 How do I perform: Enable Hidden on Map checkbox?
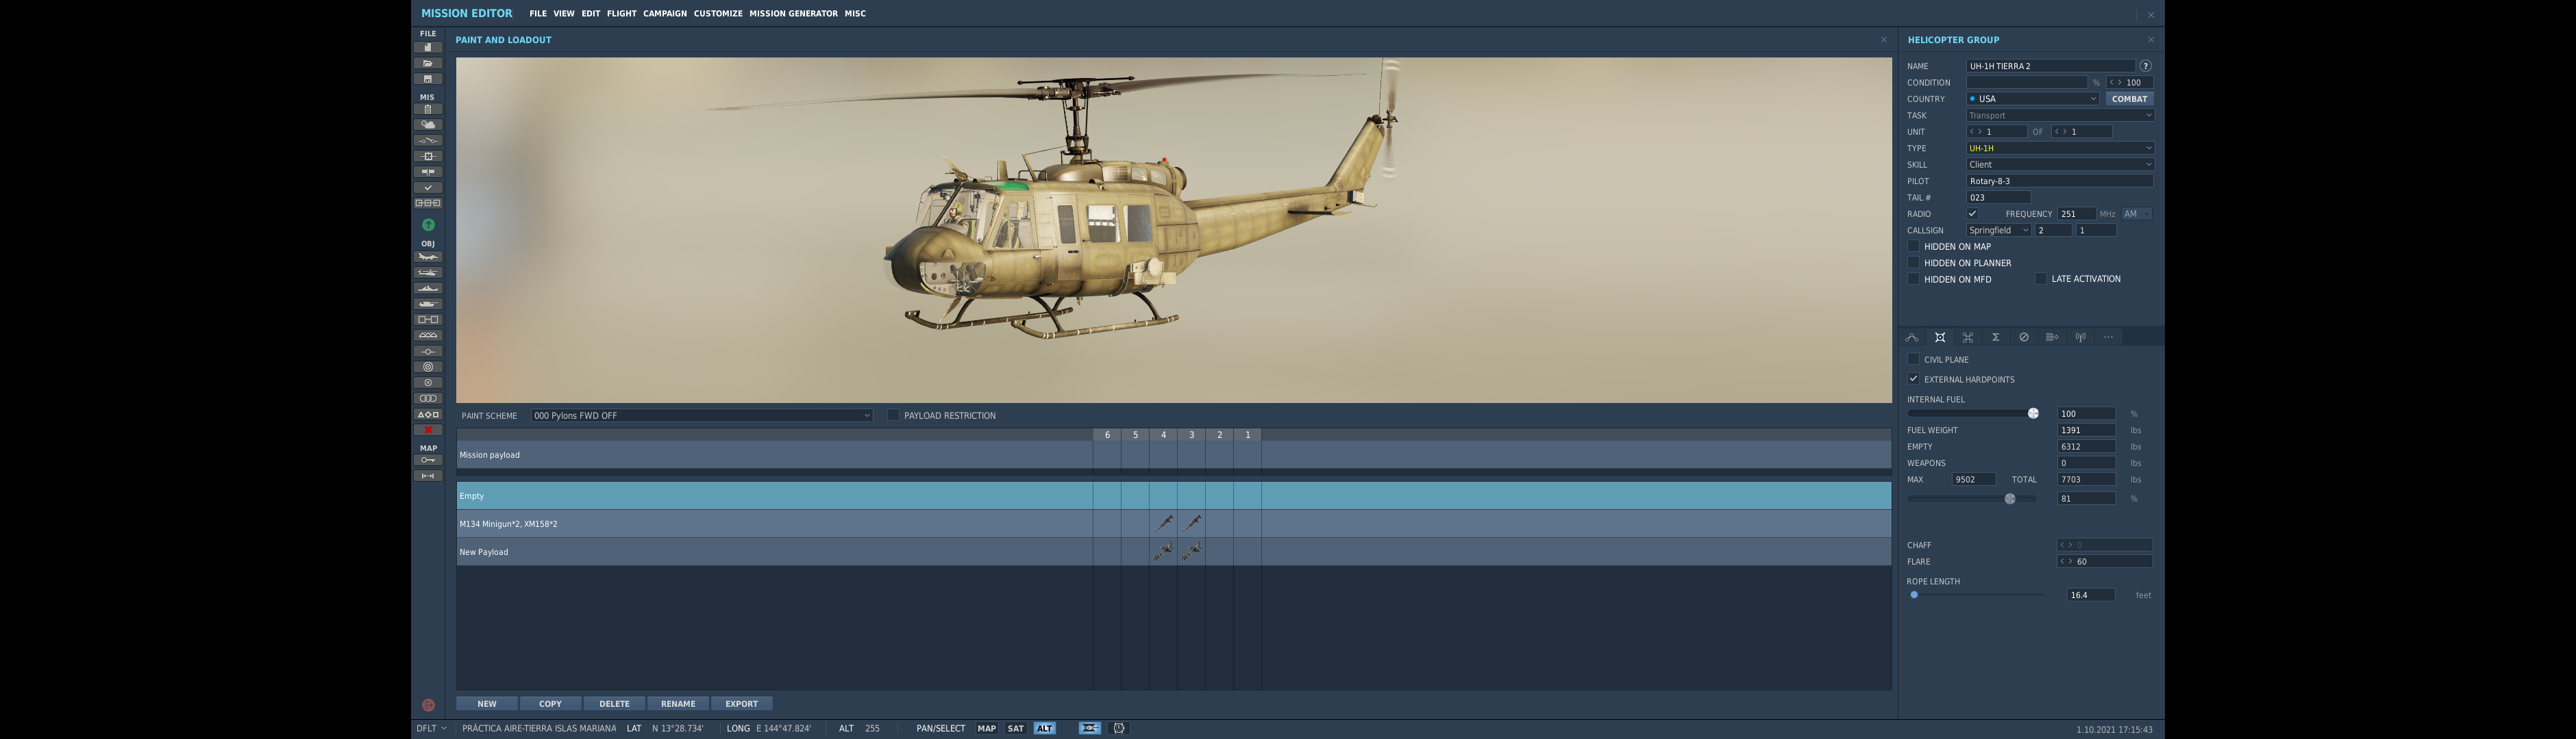[x=1913, y=246]
